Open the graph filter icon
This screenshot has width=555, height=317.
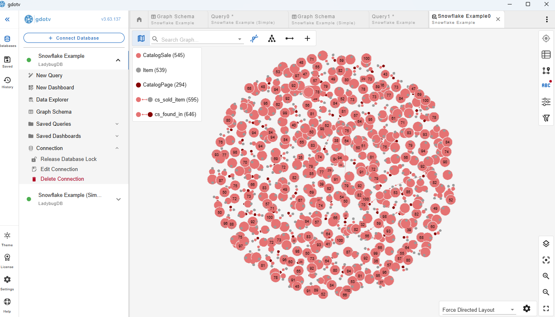(x=546, y=118)
